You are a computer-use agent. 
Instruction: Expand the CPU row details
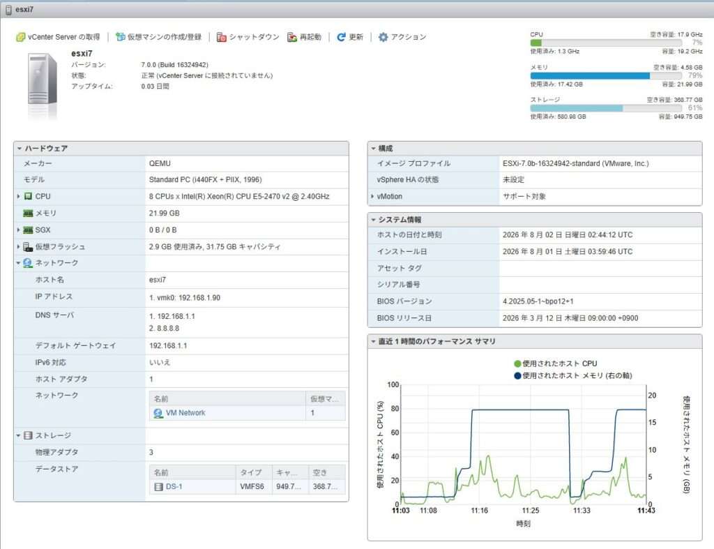point(19,196)
